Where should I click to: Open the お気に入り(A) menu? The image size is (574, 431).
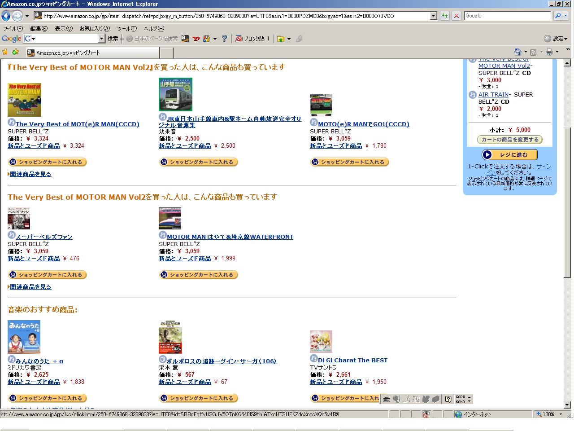click(95, 28)
